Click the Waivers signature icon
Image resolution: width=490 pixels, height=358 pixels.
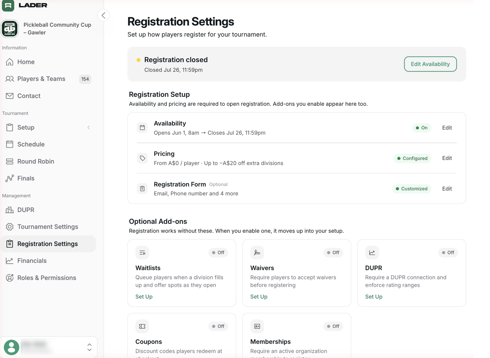[257, 253]
